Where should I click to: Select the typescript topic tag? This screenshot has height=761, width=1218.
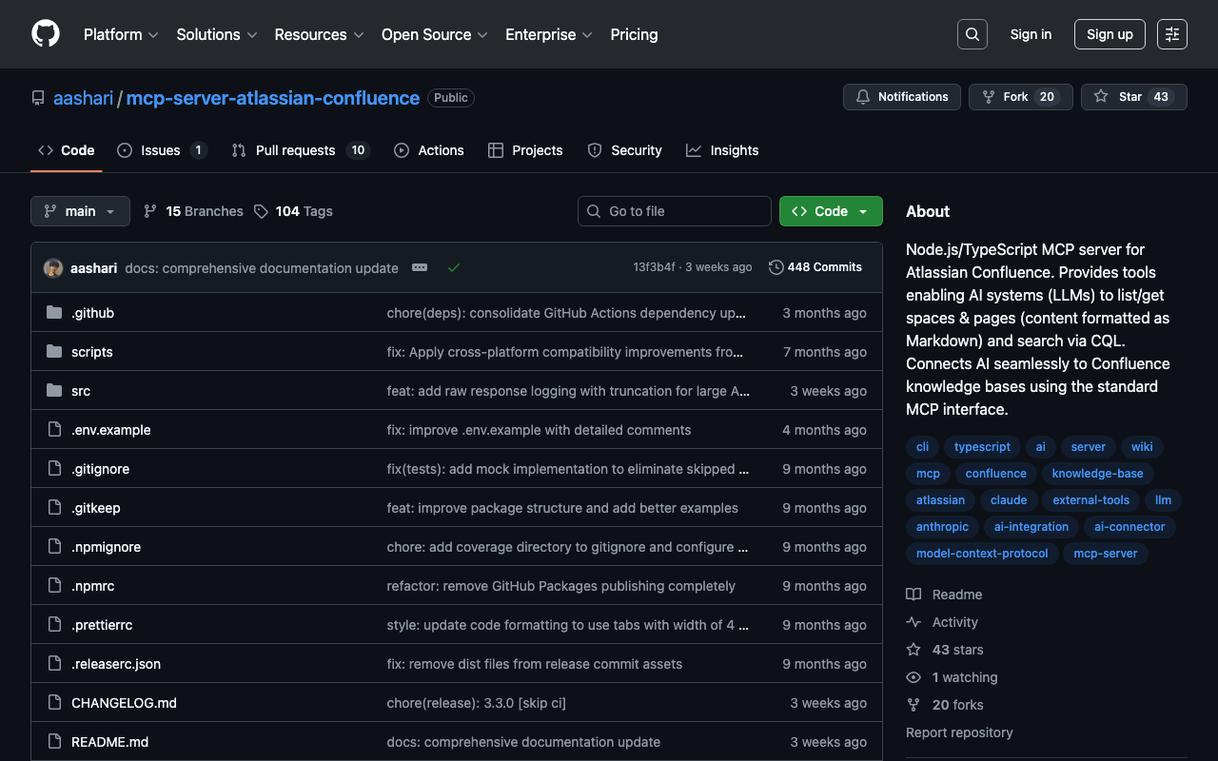click(982, 447)
